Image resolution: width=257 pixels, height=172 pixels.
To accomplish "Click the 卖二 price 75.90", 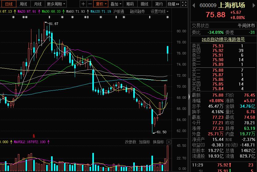I will tap(218, 60).
